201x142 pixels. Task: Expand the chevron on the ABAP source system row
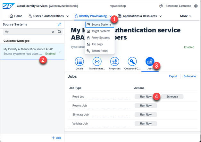pyautogui.click(x=60, y=52)
